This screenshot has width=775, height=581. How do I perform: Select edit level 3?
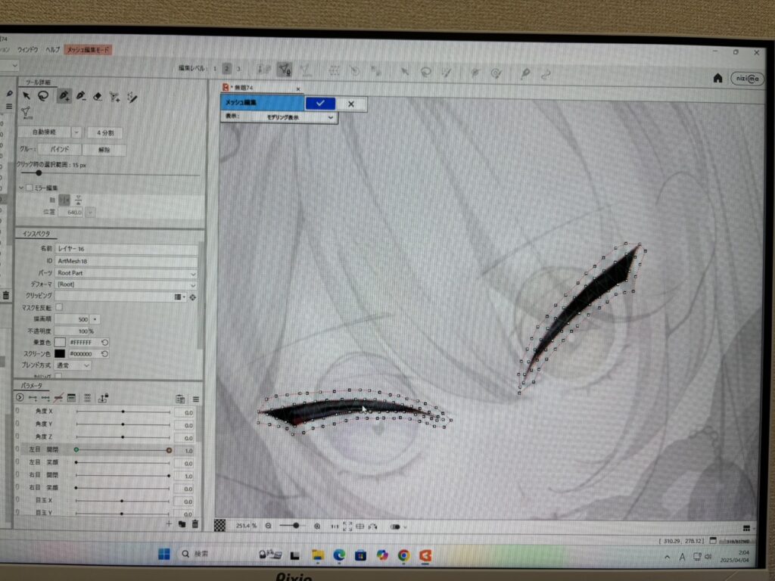pos(238,69)
